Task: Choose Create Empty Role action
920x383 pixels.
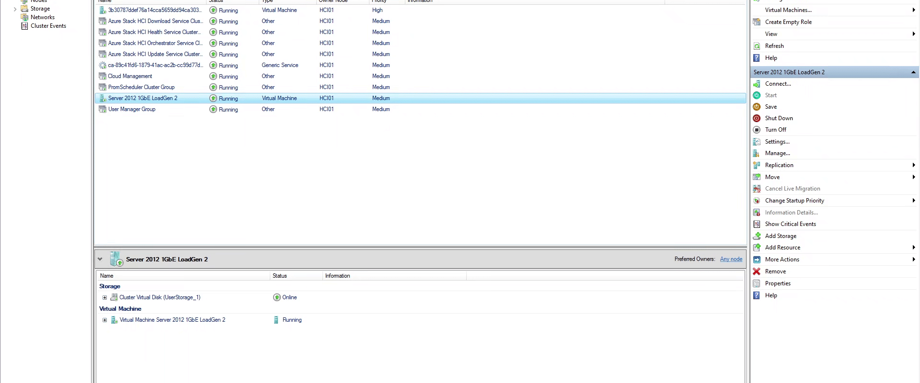Action: pos(788,22)
